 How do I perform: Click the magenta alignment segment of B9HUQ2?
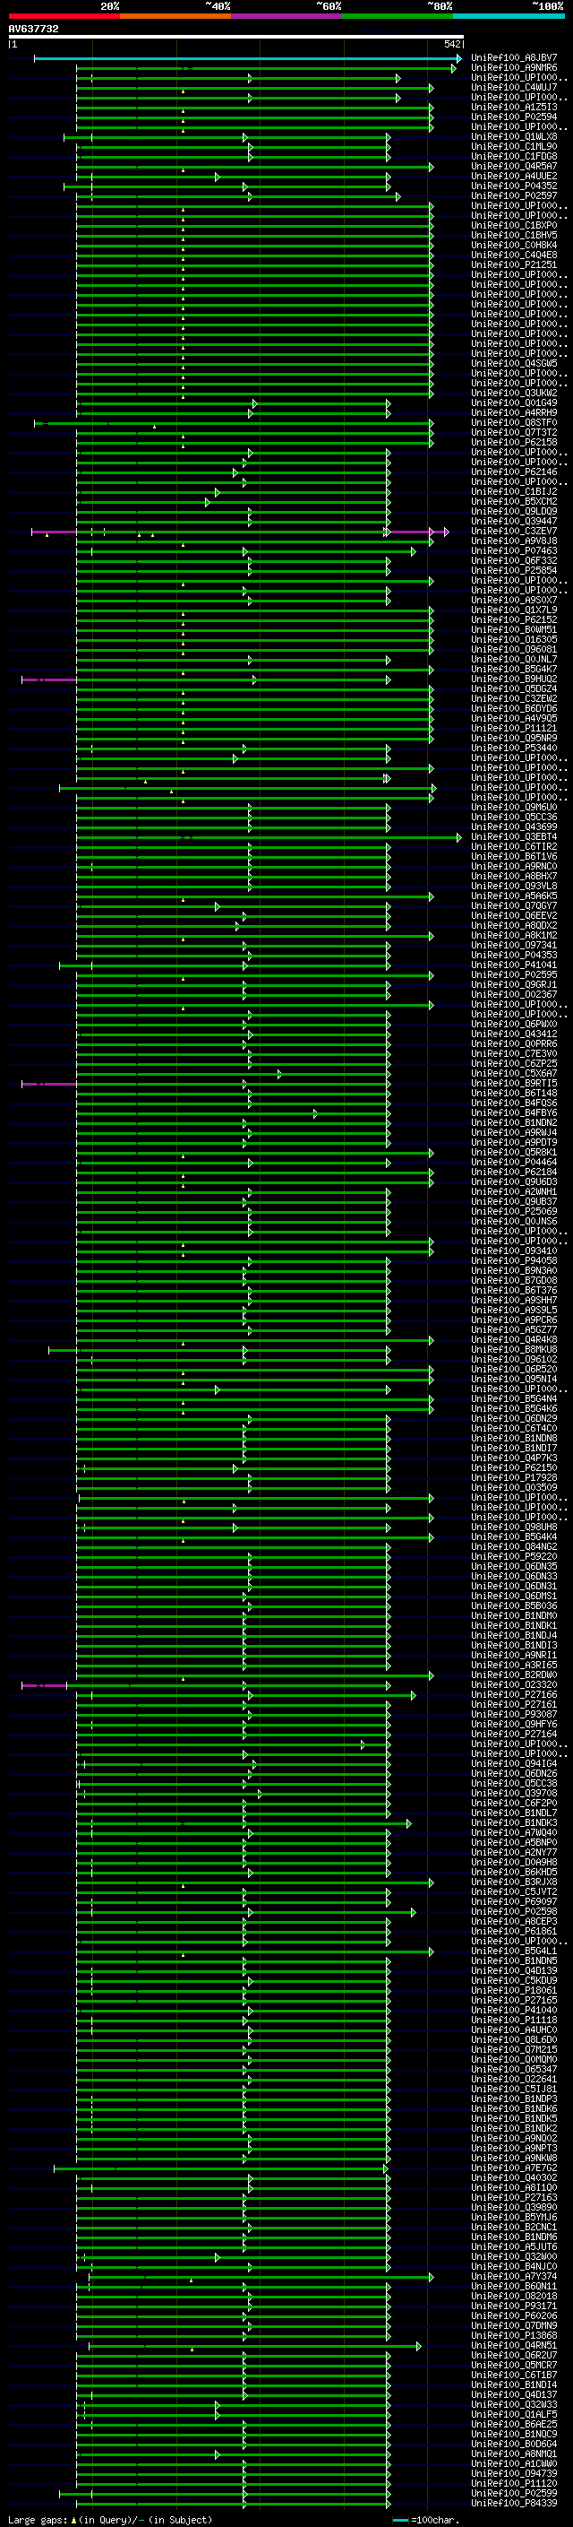tap(49, 679)
